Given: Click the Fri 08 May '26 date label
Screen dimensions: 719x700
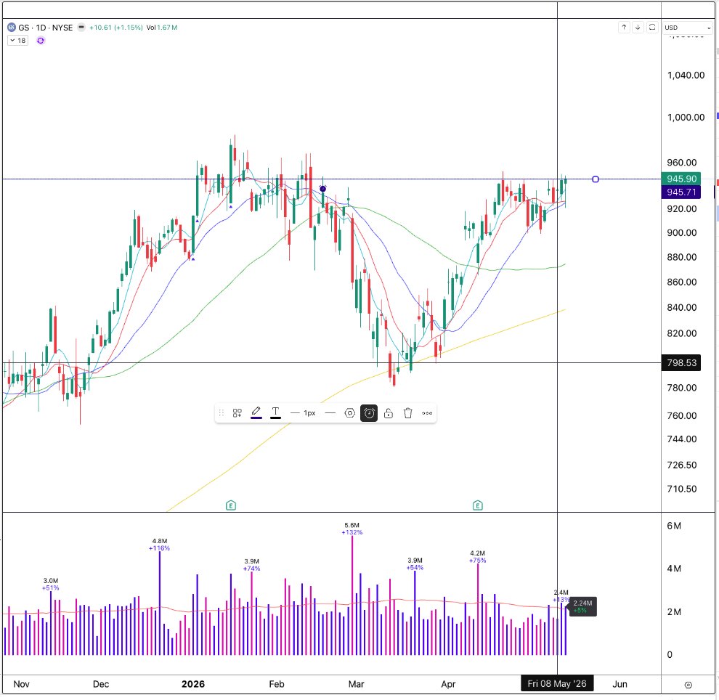Looking at the screenshot, I should (556, 683).
